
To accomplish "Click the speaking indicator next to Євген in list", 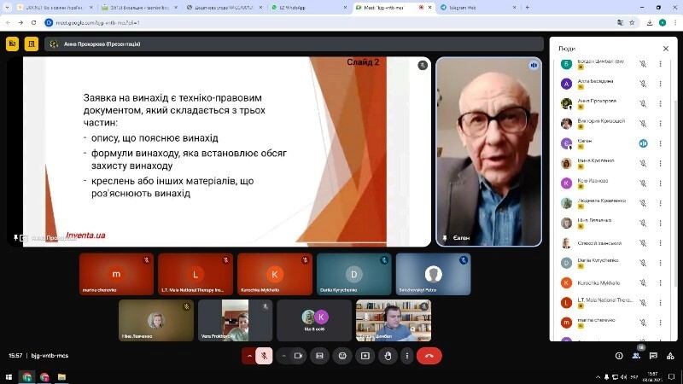I will click(x=643, y=143).
